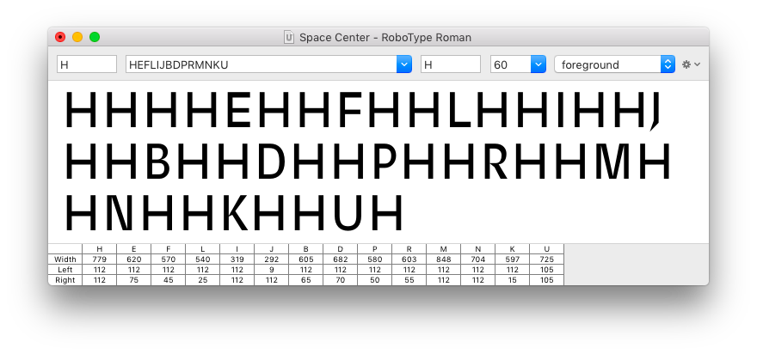
Task: Close the Space Center window
Action: [60, 37]
